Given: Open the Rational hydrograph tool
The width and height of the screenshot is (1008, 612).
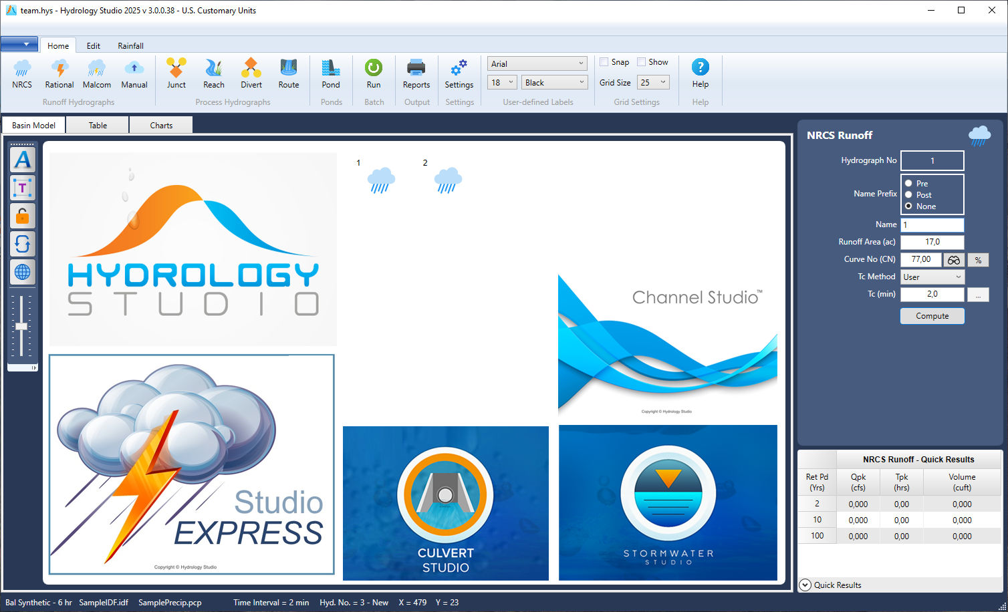Looking at the screenshot, I should coord(59,73).
